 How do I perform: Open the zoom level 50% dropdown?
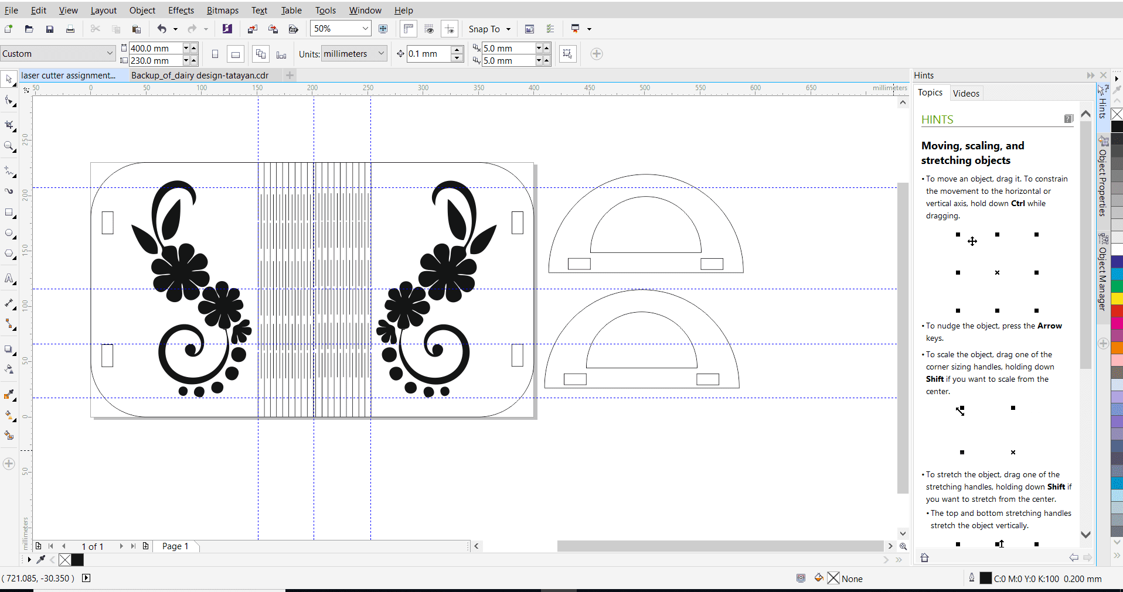pos(365,29)
